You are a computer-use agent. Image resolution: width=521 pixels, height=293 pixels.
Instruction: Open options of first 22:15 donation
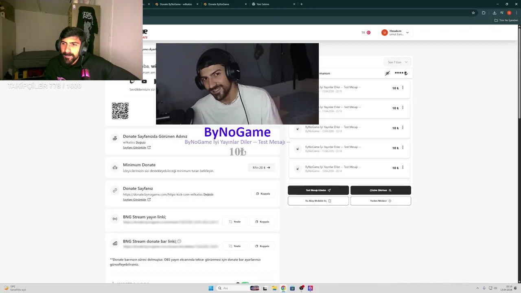(x=403, y=88)
